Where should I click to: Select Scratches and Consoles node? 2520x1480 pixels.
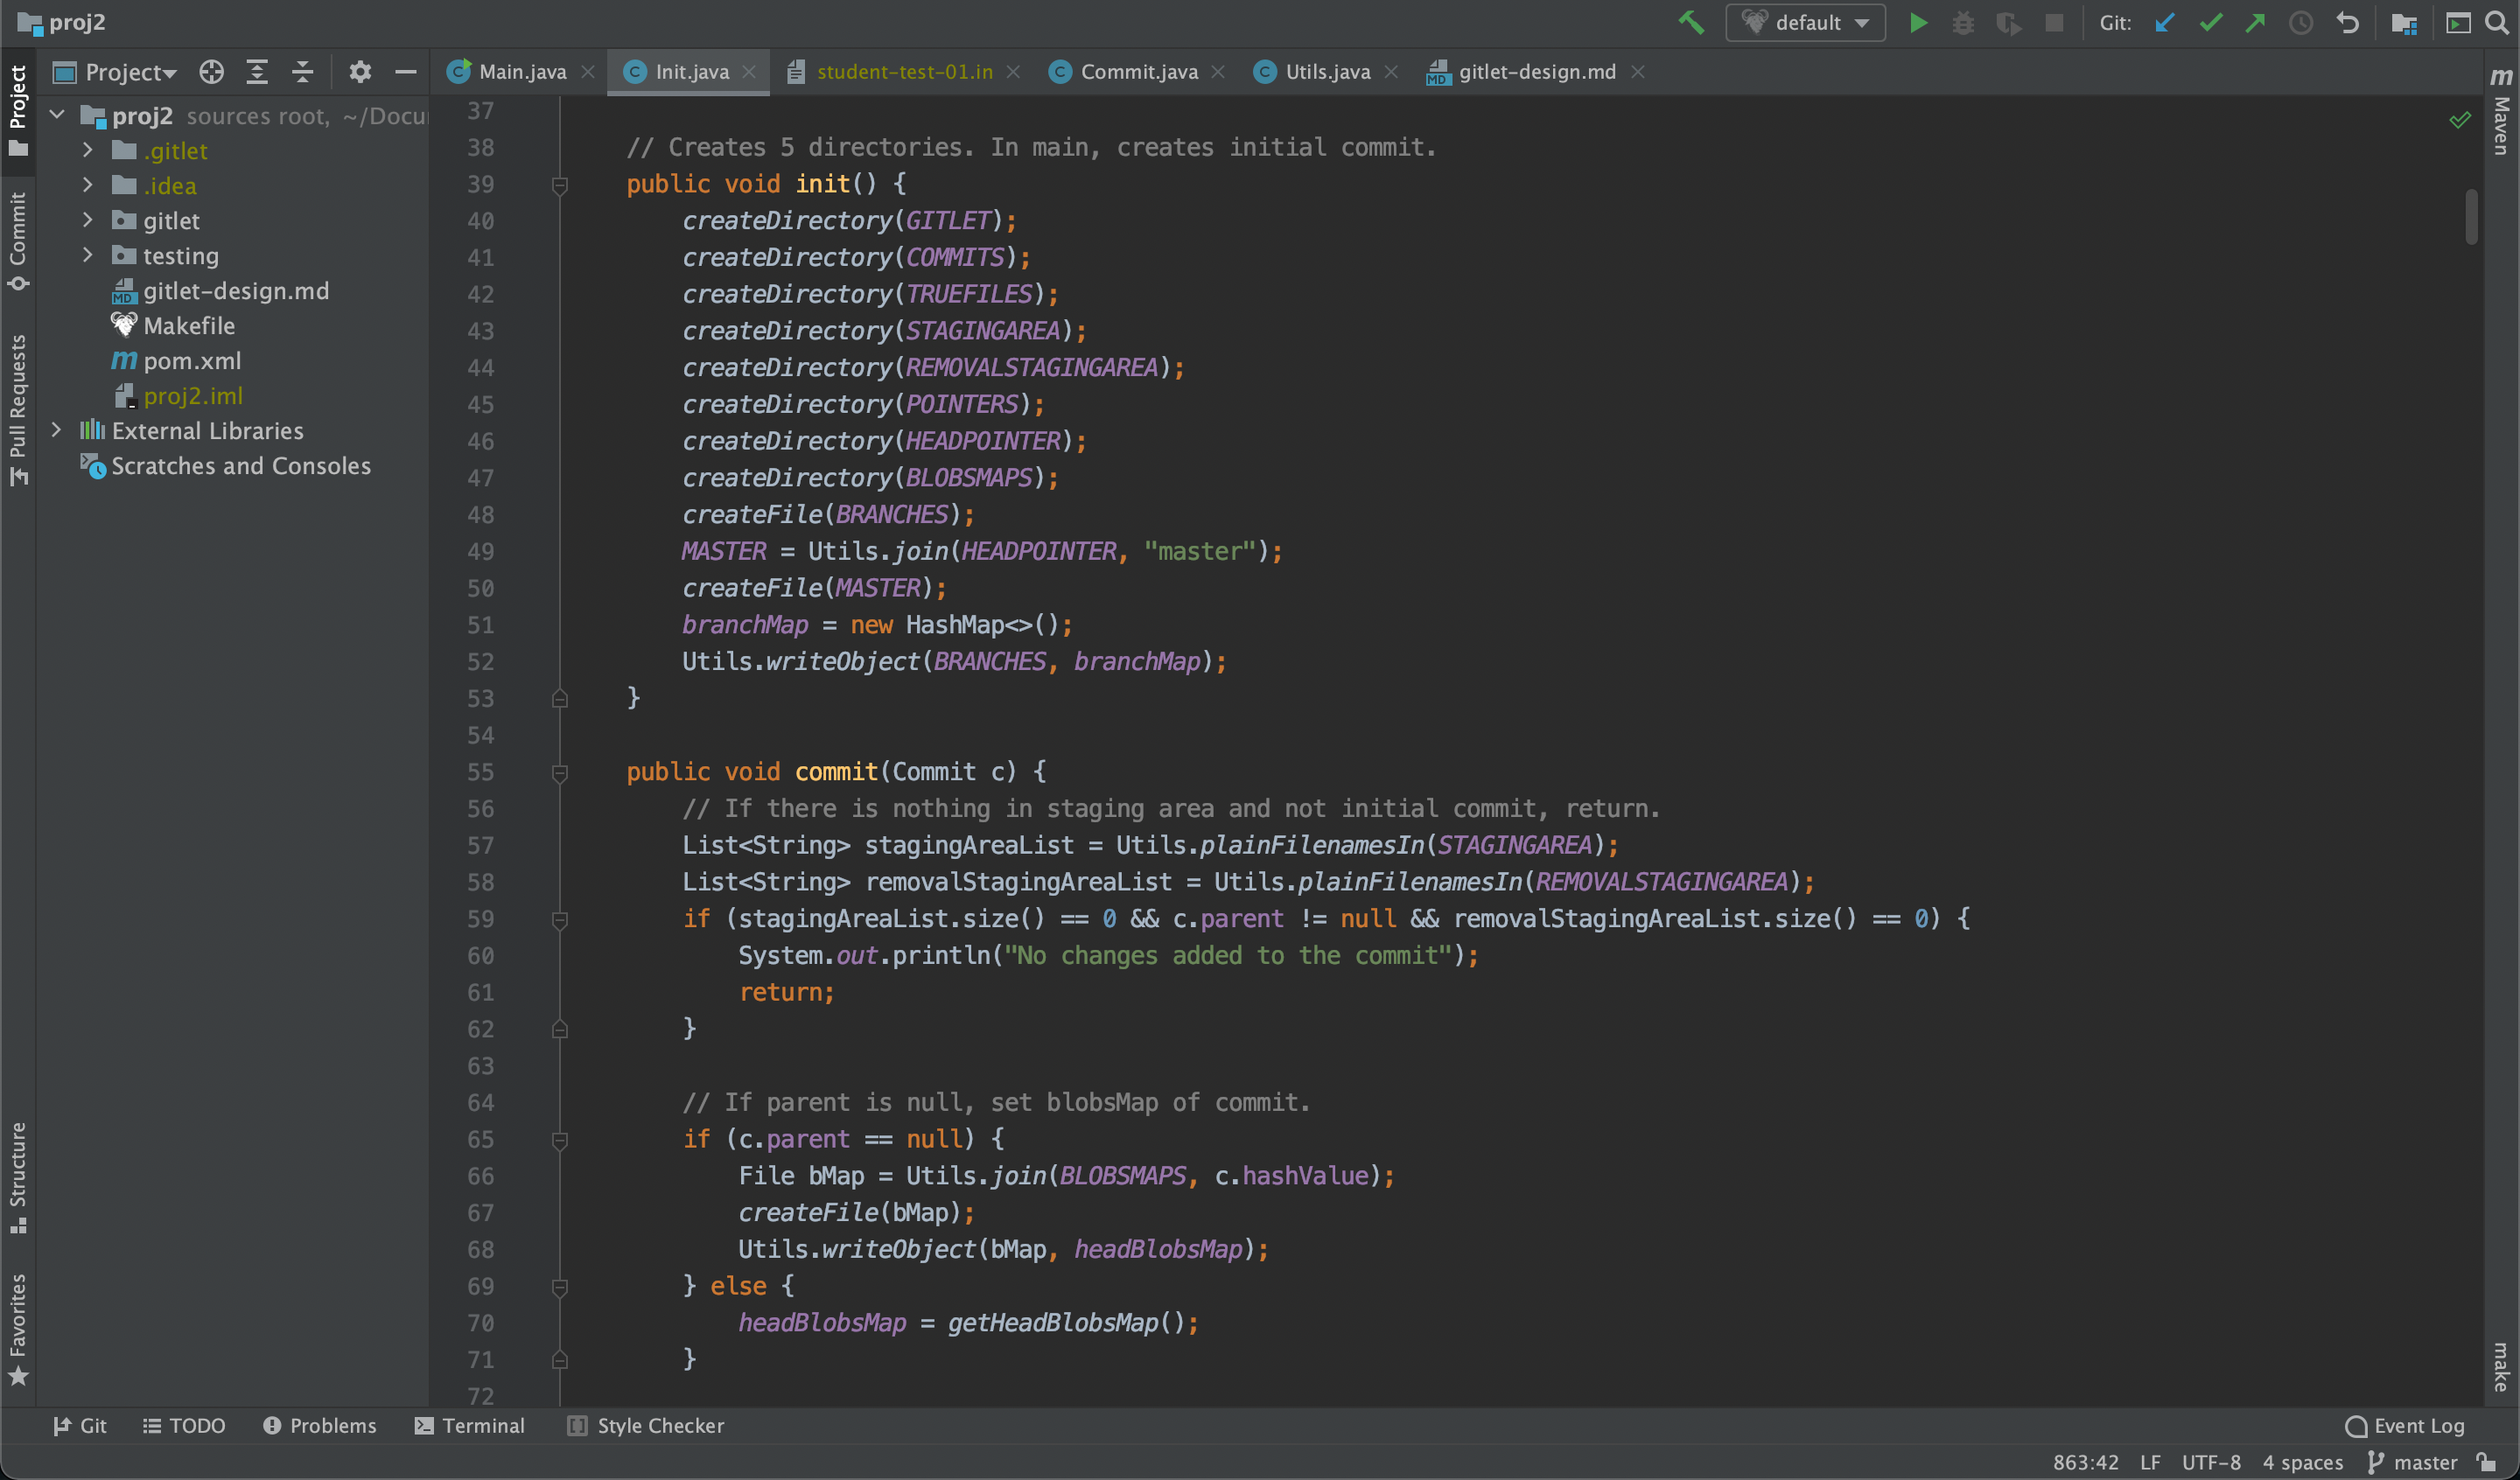coord(240,465)
